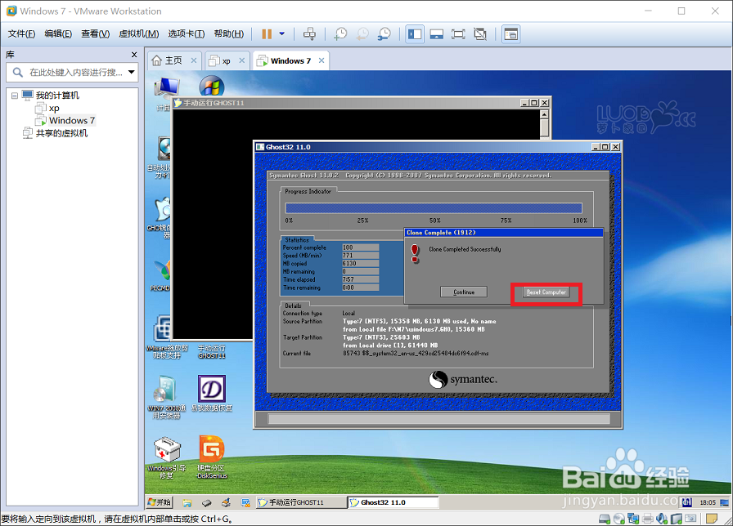The image size is (733, 526).
Task: Open the WIN7 2008通用安装器 desktop icon
Action: coord(166,396)
